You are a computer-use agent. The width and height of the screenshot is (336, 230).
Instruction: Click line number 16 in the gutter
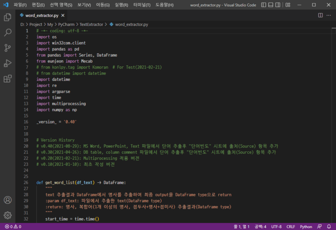(26, 122)
